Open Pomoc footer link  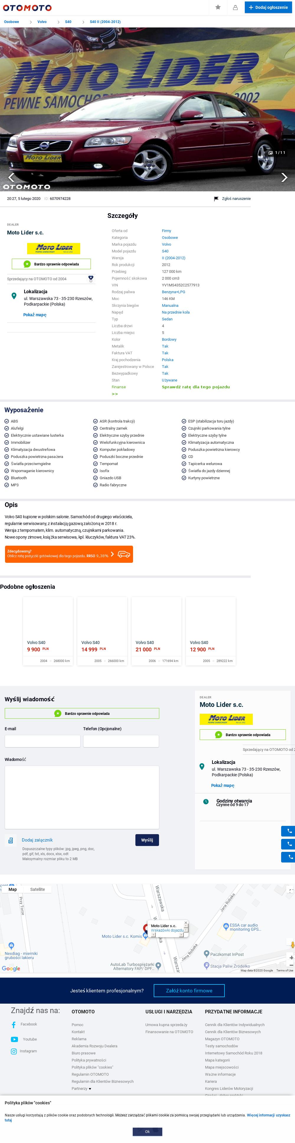click(78, 1025)
